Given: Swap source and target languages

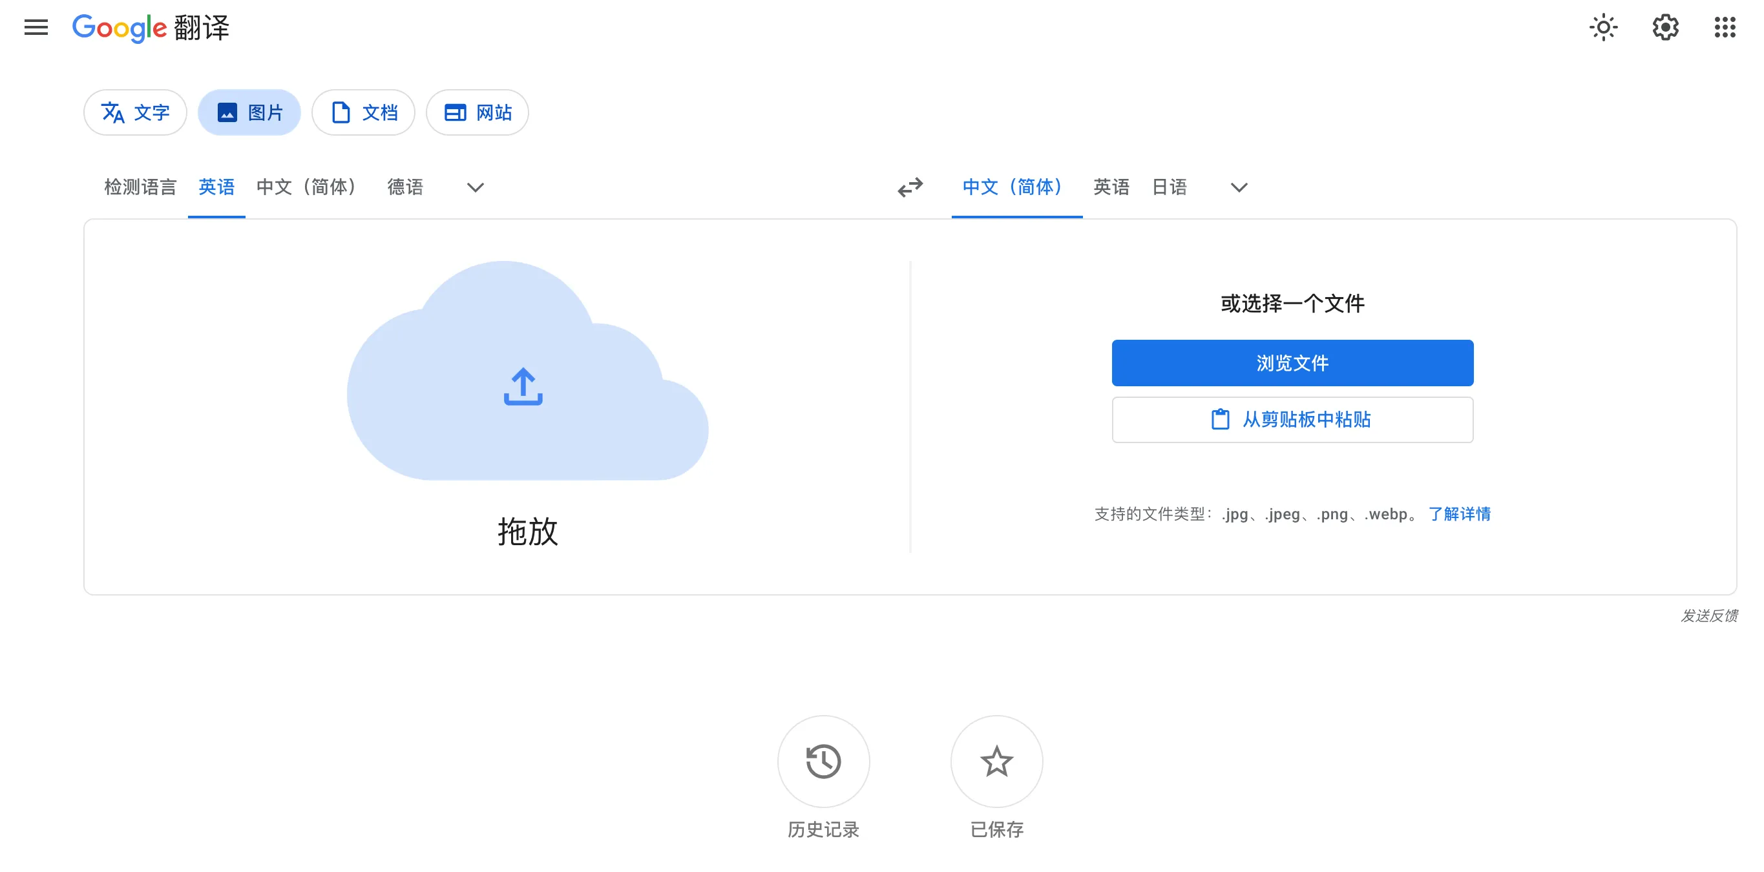Looking at the screenshot, I should 910,187.
